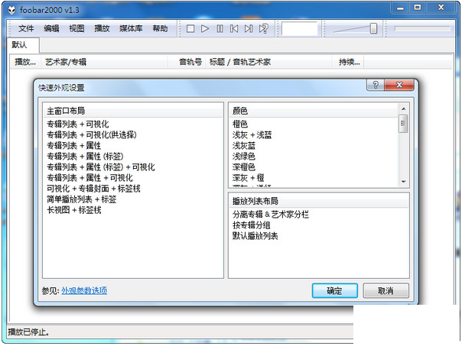Go to the previous track

coord(234,29)
